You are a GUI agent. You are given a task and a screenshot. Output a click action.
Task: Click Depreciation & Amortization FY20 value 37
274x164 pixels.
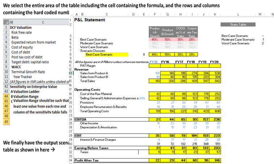click(218, 127)
